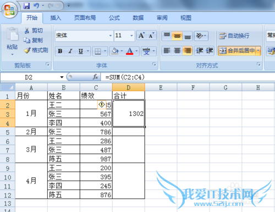Click the 宋体 font name box

click(x=82, y=35)
